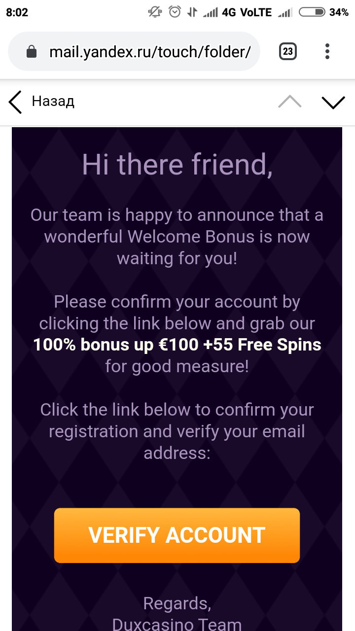Tap the bold 100% bonus text
The height and width of the screenshot is (631, 355).
[177, 345]
